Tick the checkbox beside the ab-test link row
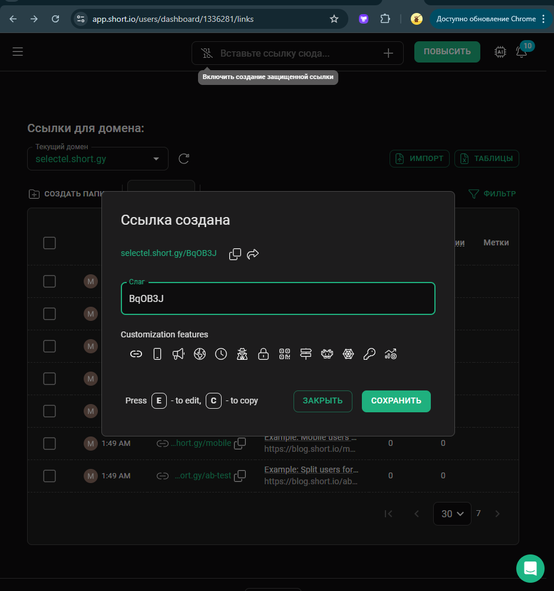 point(50,475)
